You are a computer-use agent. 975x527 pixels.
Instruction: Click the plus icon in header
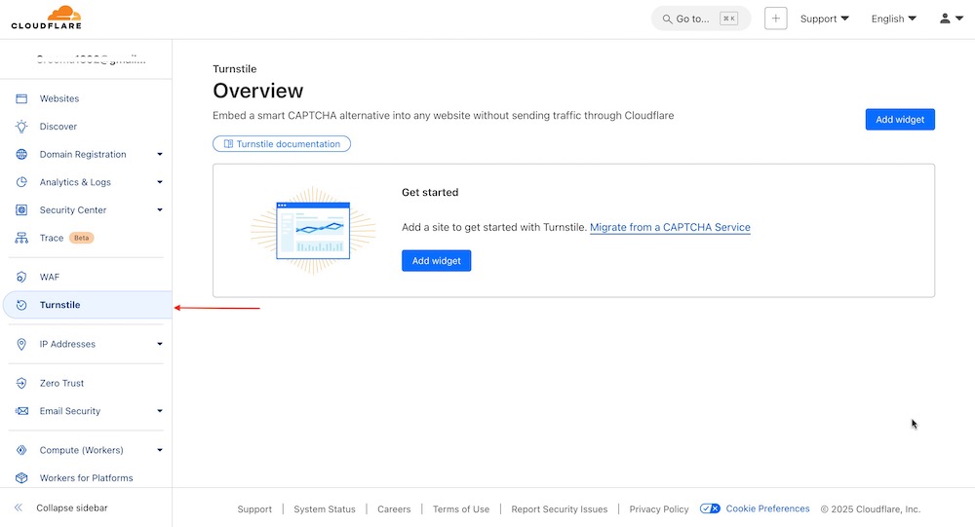(775, 19)
